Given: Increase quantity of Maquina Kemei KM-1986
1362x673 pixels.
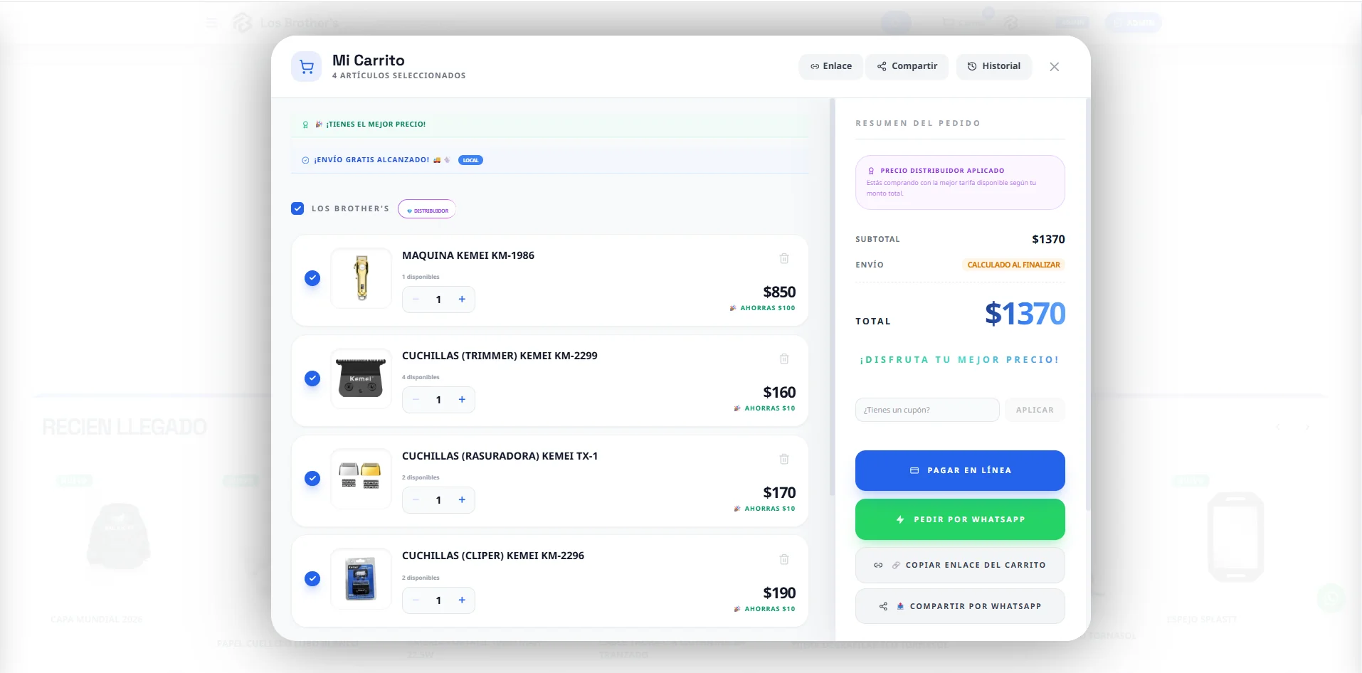Looking at the screenshot, I should tap(462, 300).
